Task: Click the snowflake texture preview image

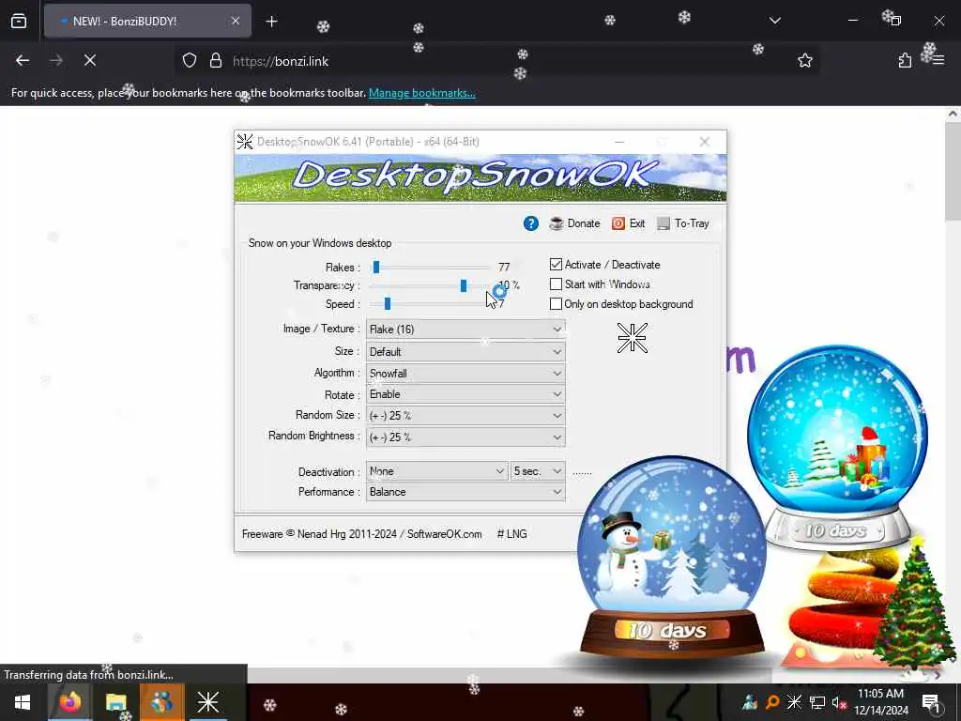Action: click(x=632, y=338)
